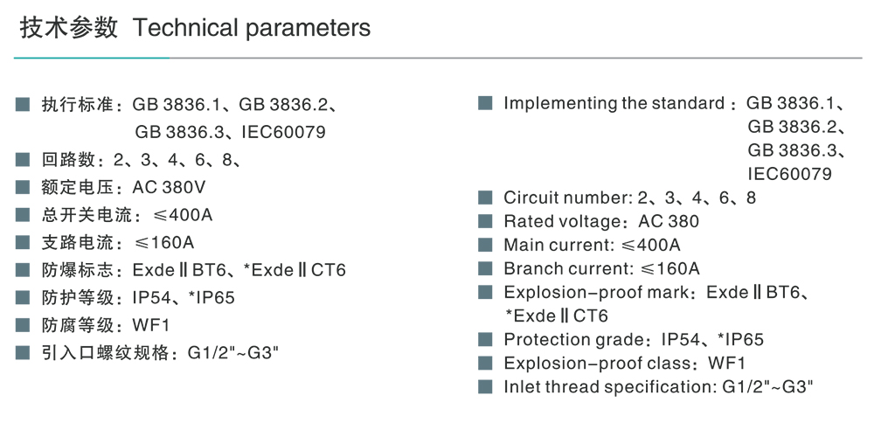Click the "Circuit number" line

pyautogui.click(x=629, y=198)
